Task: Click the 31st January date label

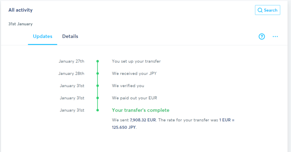Action: (x=20, y=24)
